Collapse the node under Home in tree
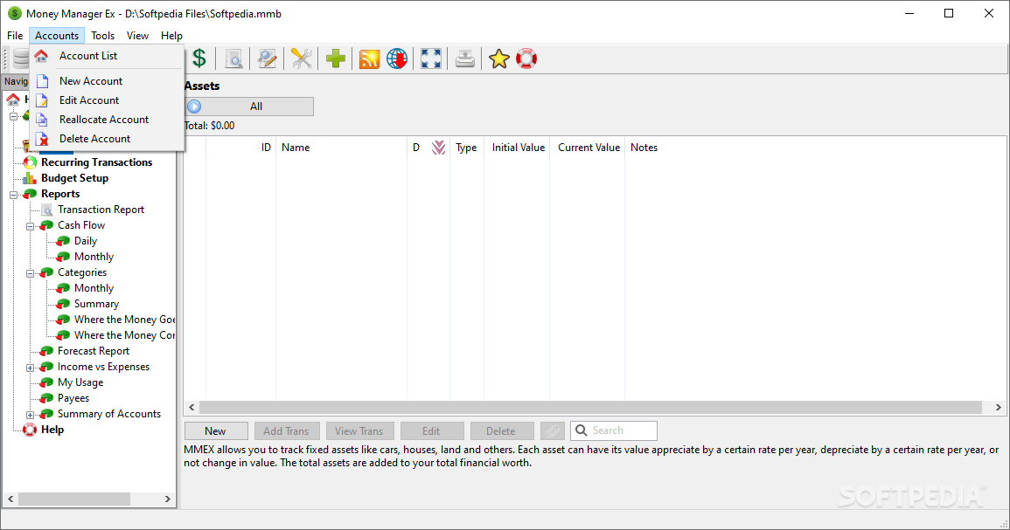This screenshot has width=1010, height=530. tap(13, 116)
